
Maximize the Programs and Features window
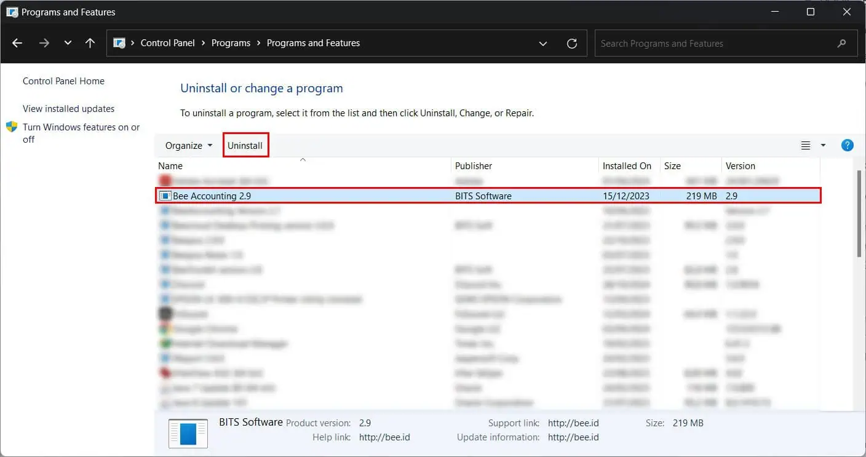tap(811, 12)
